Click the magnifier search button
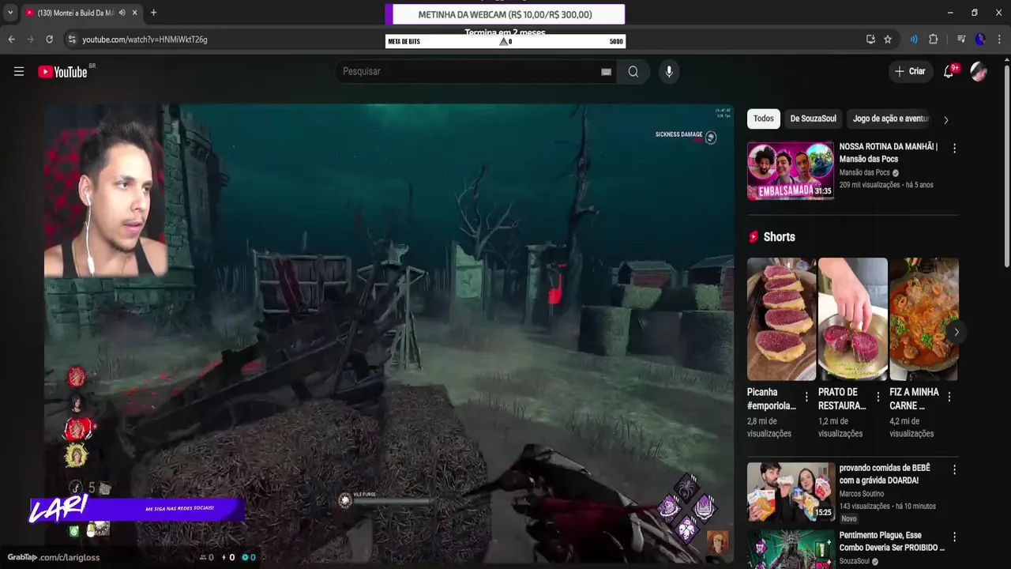1011x569 pixels. tap(633, 71)
